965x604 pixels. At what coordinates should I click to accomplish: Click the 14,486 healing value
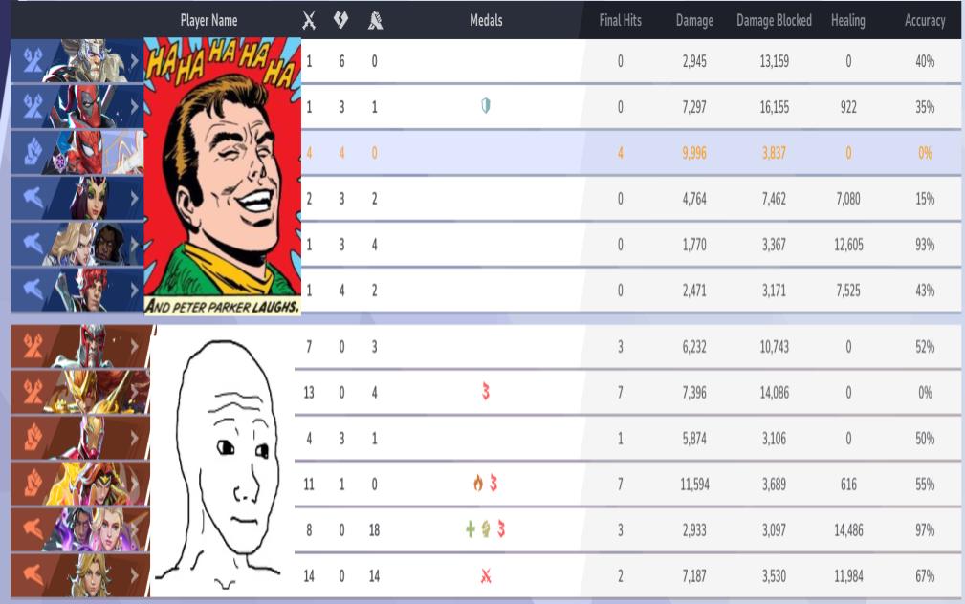coord(848,530)
